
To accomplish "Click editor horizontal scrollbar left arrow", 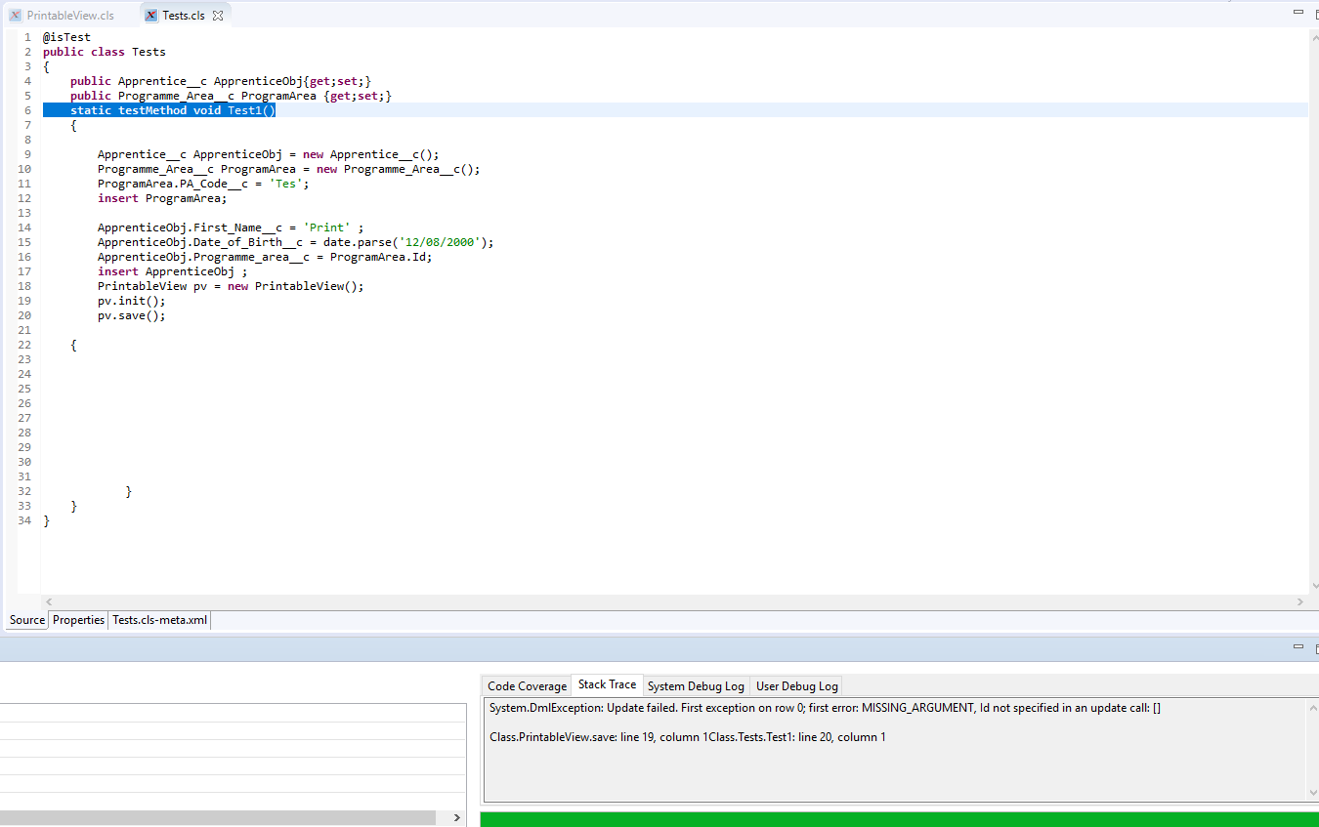I will 49,602.
